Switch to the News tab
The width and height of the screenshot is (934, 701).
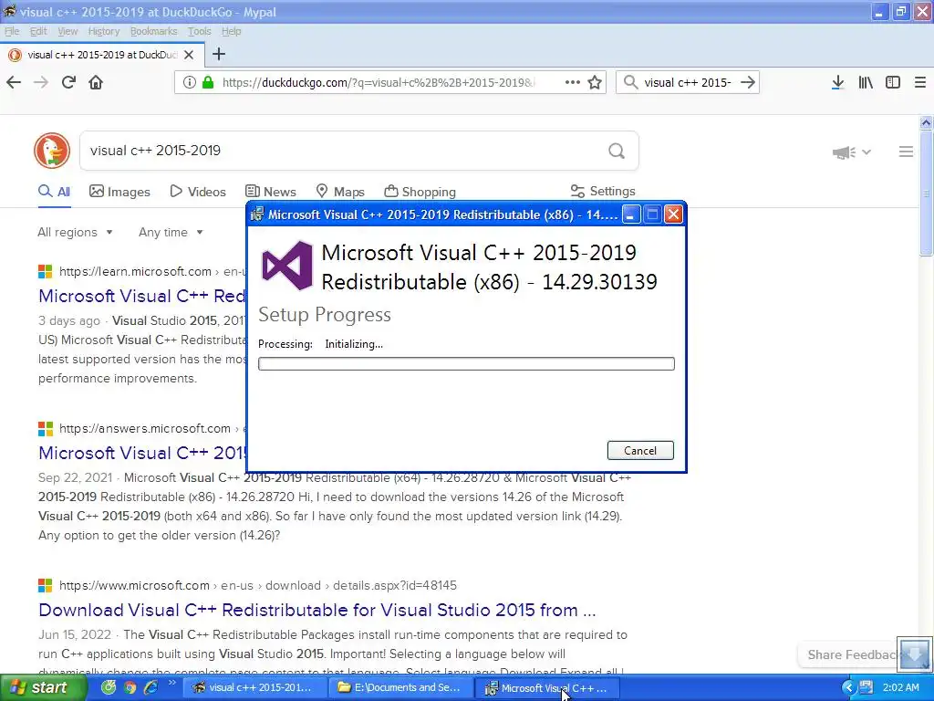(271, 192)
